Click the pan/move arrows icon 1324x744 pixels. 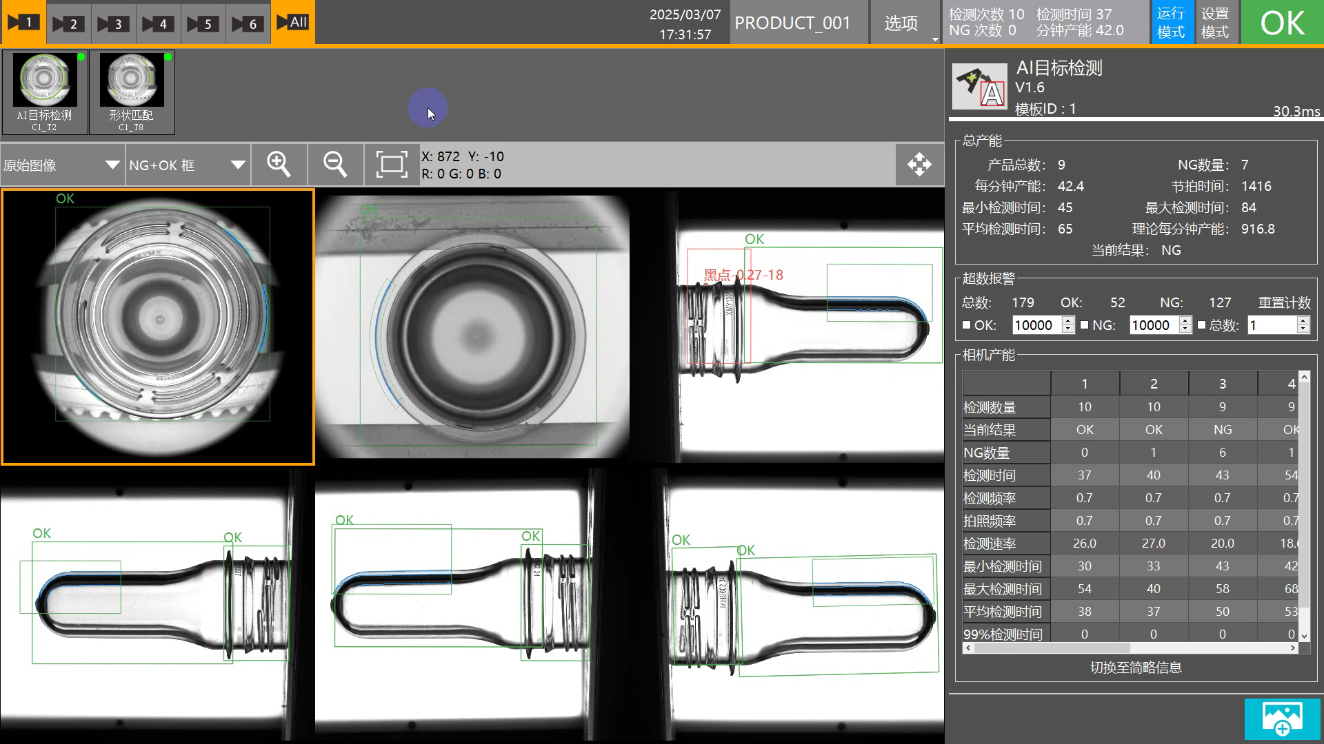pos(919,165)
